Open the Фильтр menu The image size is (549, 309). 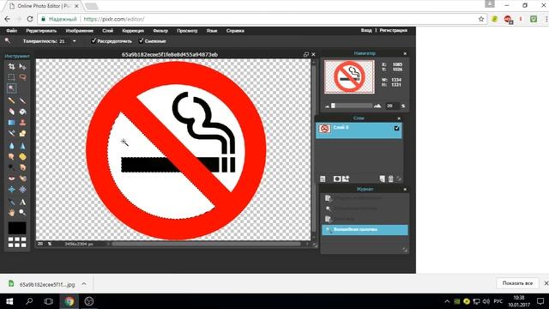click(160, 31)
